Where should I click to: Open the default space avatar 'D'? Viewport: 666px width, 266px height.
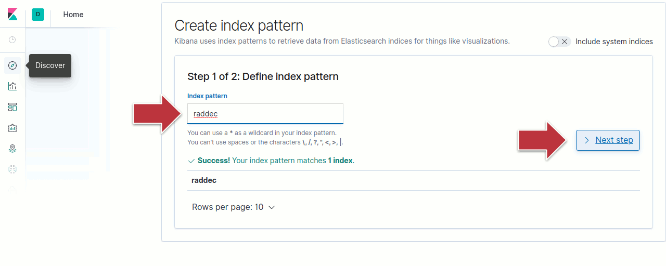(x=38, y=15)
